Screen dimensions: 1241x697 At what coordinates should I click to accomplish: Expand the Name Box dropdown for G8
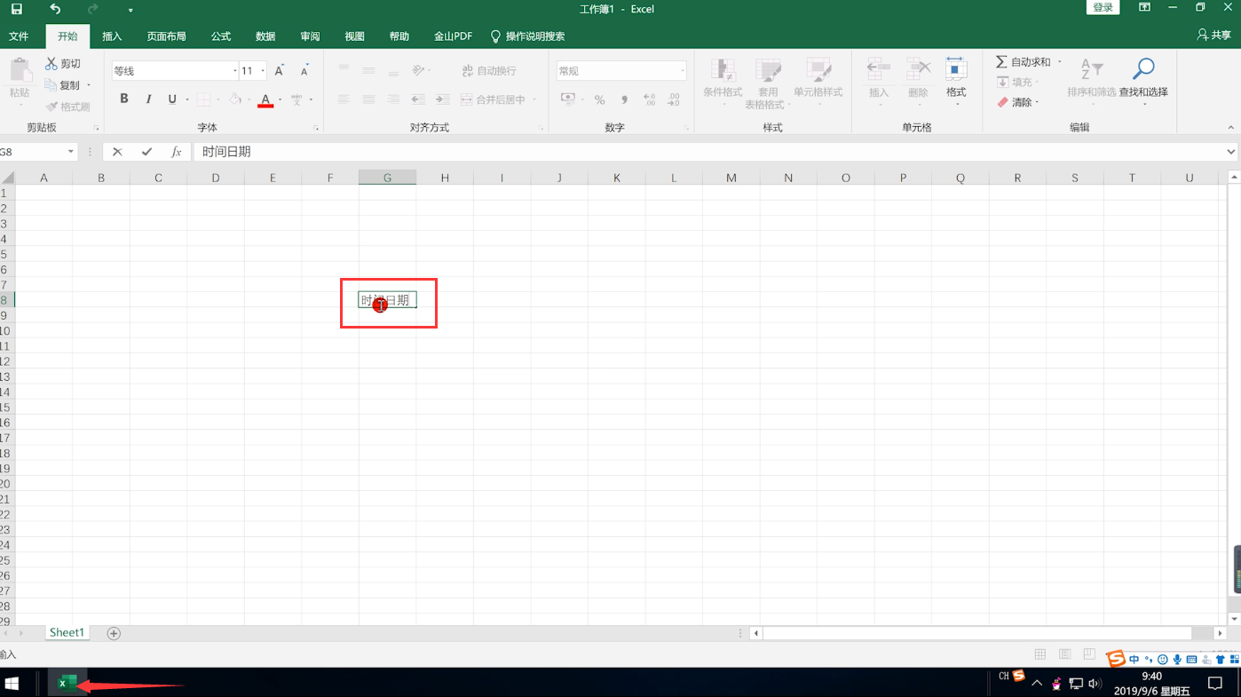pos(71,152)
